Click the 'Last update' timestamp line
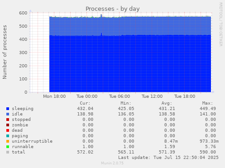Image resolution: width=225 pixels, height=168 pixels. click(x=168, y=158)
